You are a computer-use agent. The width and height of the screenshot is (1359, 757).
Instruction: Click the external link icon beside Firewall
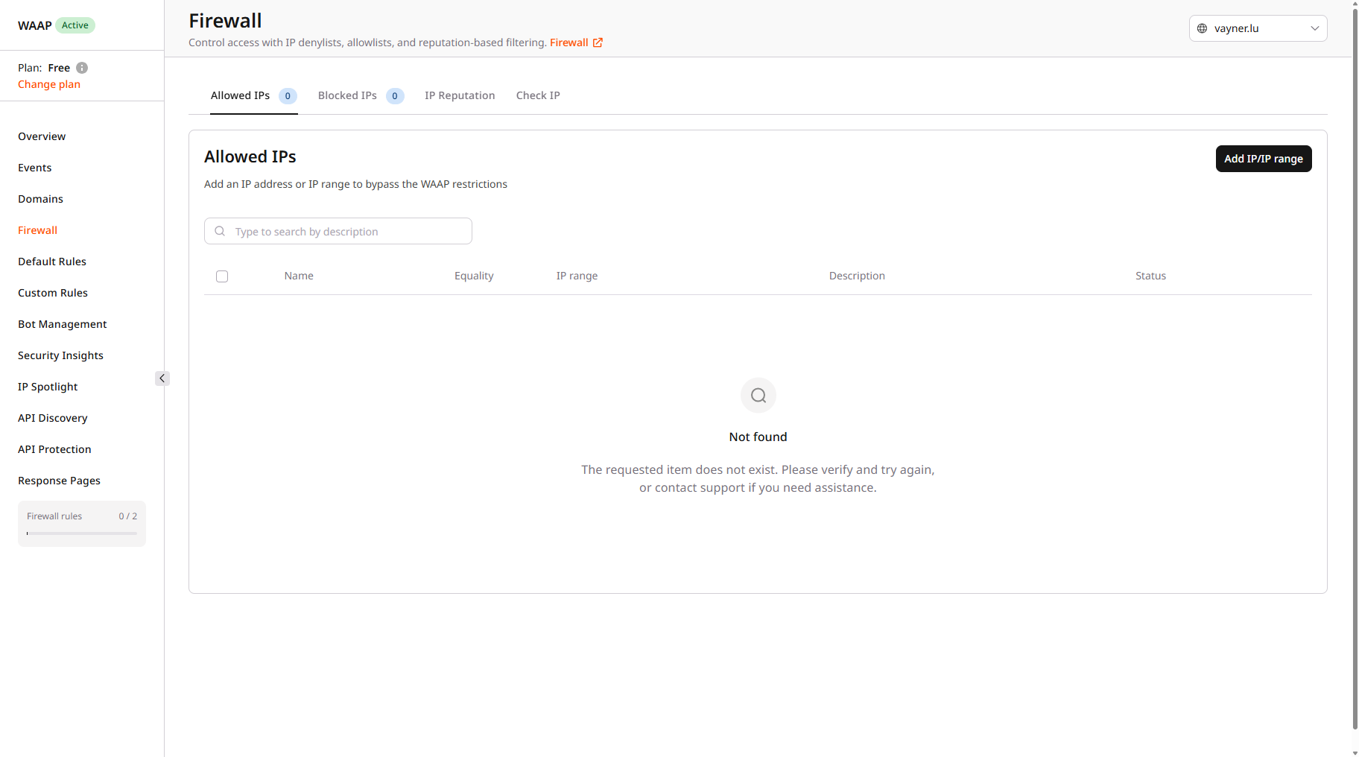(598, 42)
